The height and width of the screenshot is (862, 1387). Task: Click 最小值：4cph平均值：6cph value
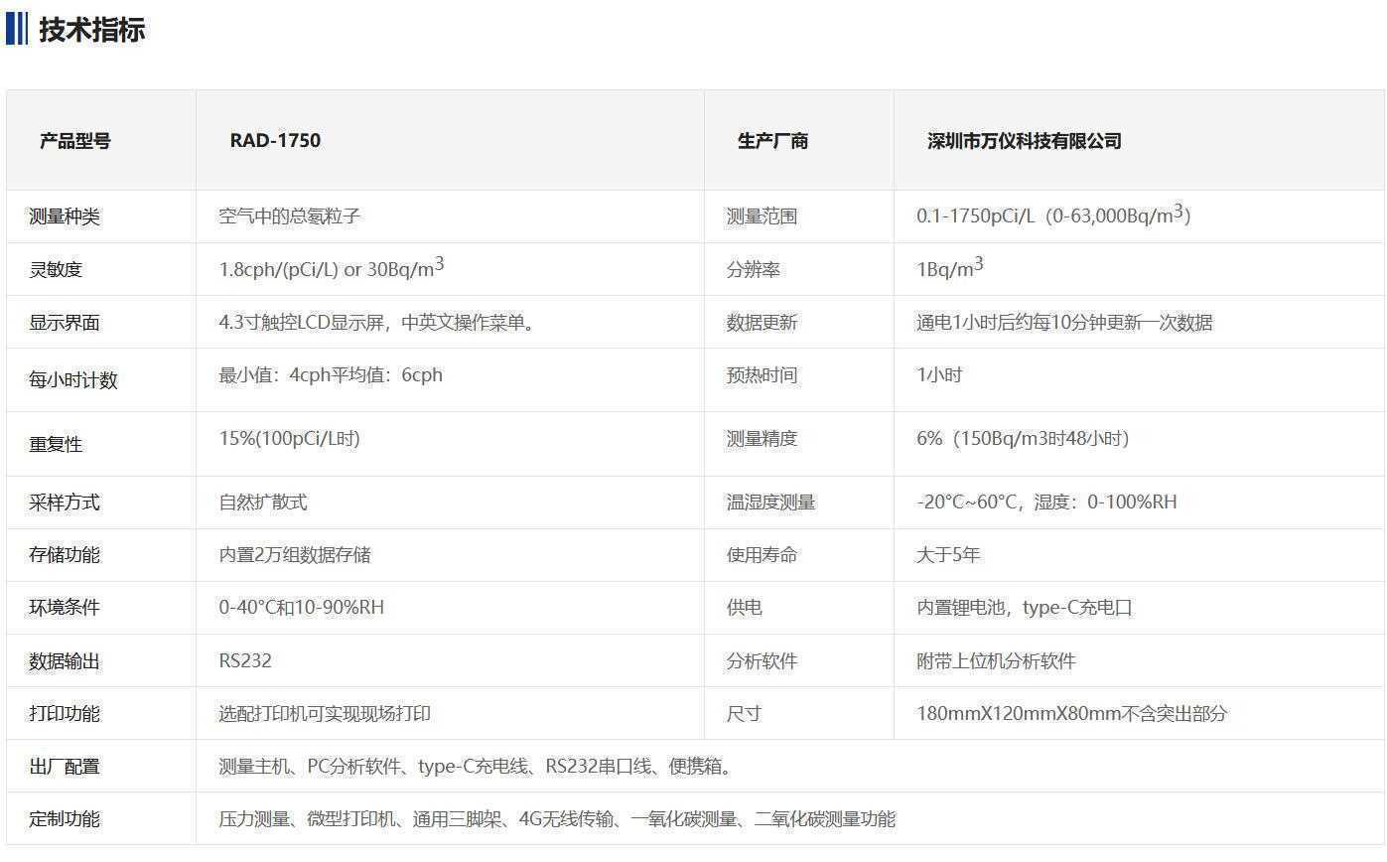coord(331,374)
